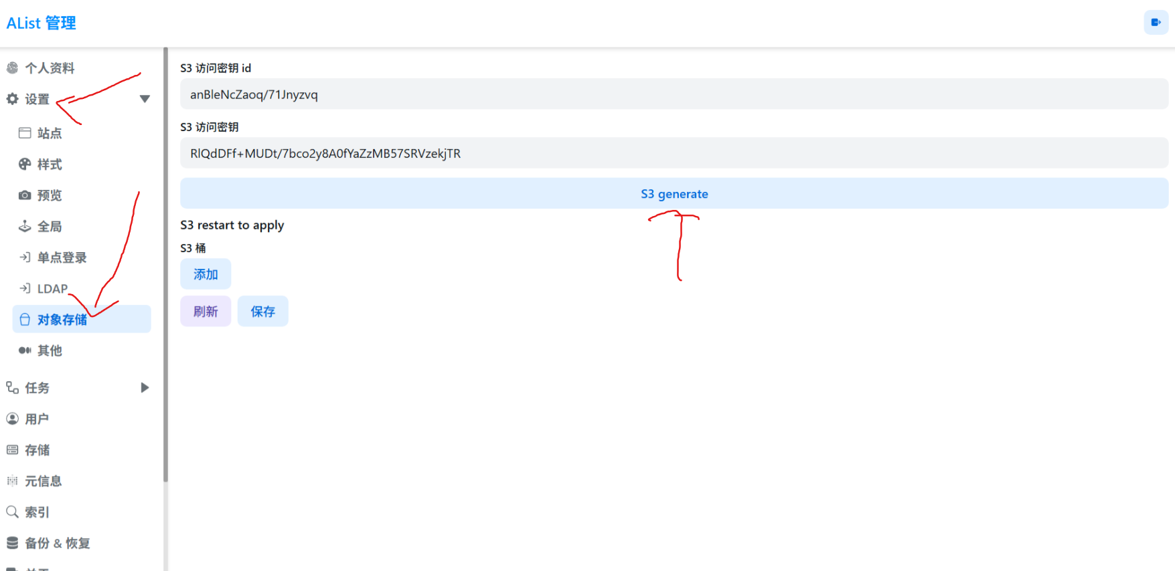The width and height of the screenshot is (1175, 571).
Task: Click the user avatar icon beside 用户
Action: (12, 419)
